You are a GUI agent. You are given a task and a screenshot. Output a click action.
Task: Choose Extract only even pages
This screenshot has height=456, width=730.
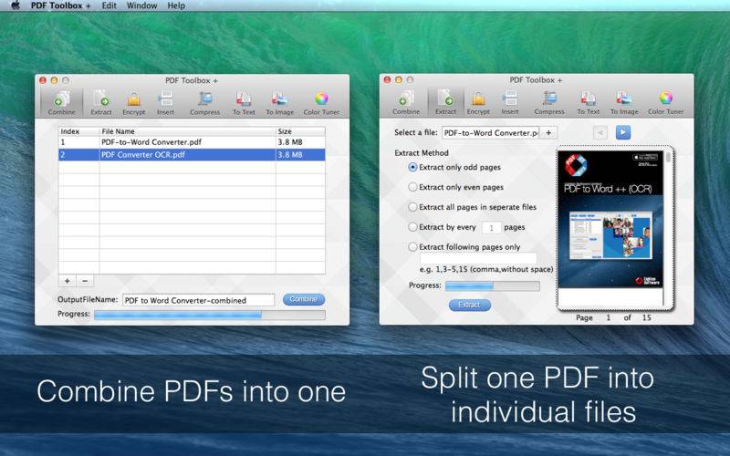[455, 187]
